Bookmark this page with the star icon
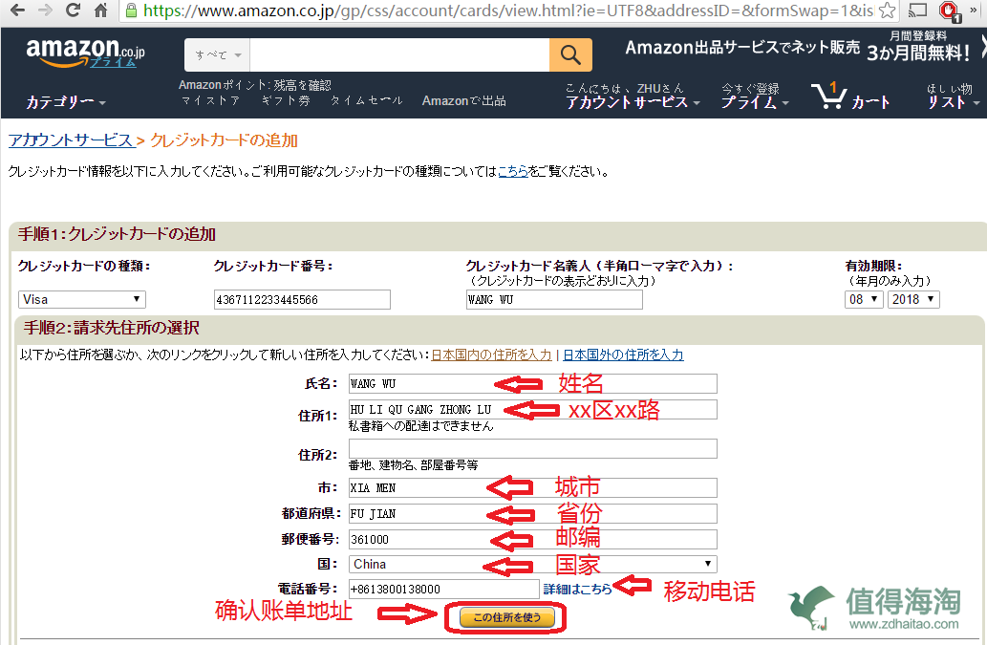The height and width of the screenshot is (645, 987). click(887, 11)
